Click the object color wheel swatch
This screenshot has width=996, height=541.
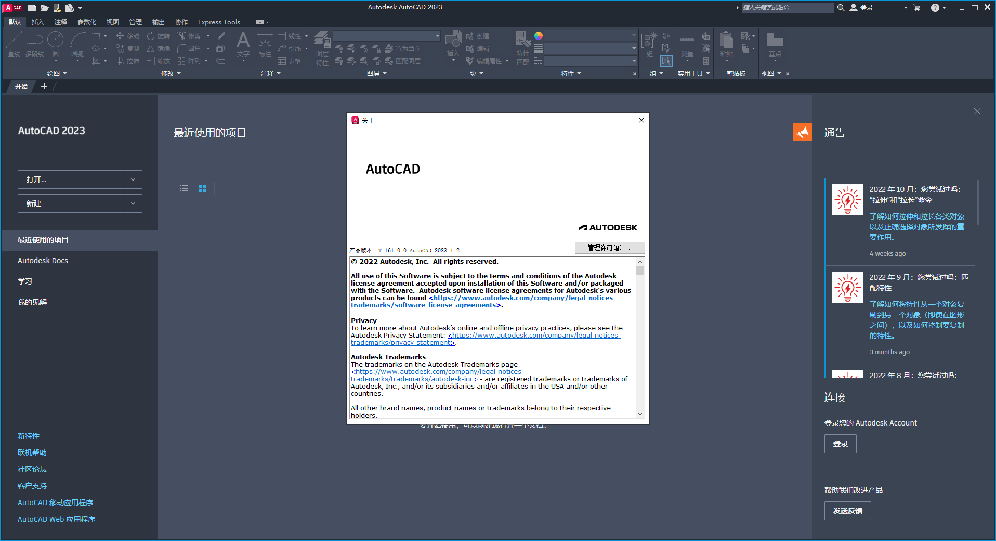click(x=539, y=36)
